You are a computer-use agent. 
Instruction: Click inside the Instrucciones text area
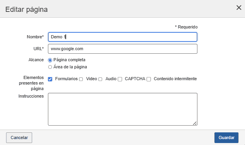[x=122, y=109]
